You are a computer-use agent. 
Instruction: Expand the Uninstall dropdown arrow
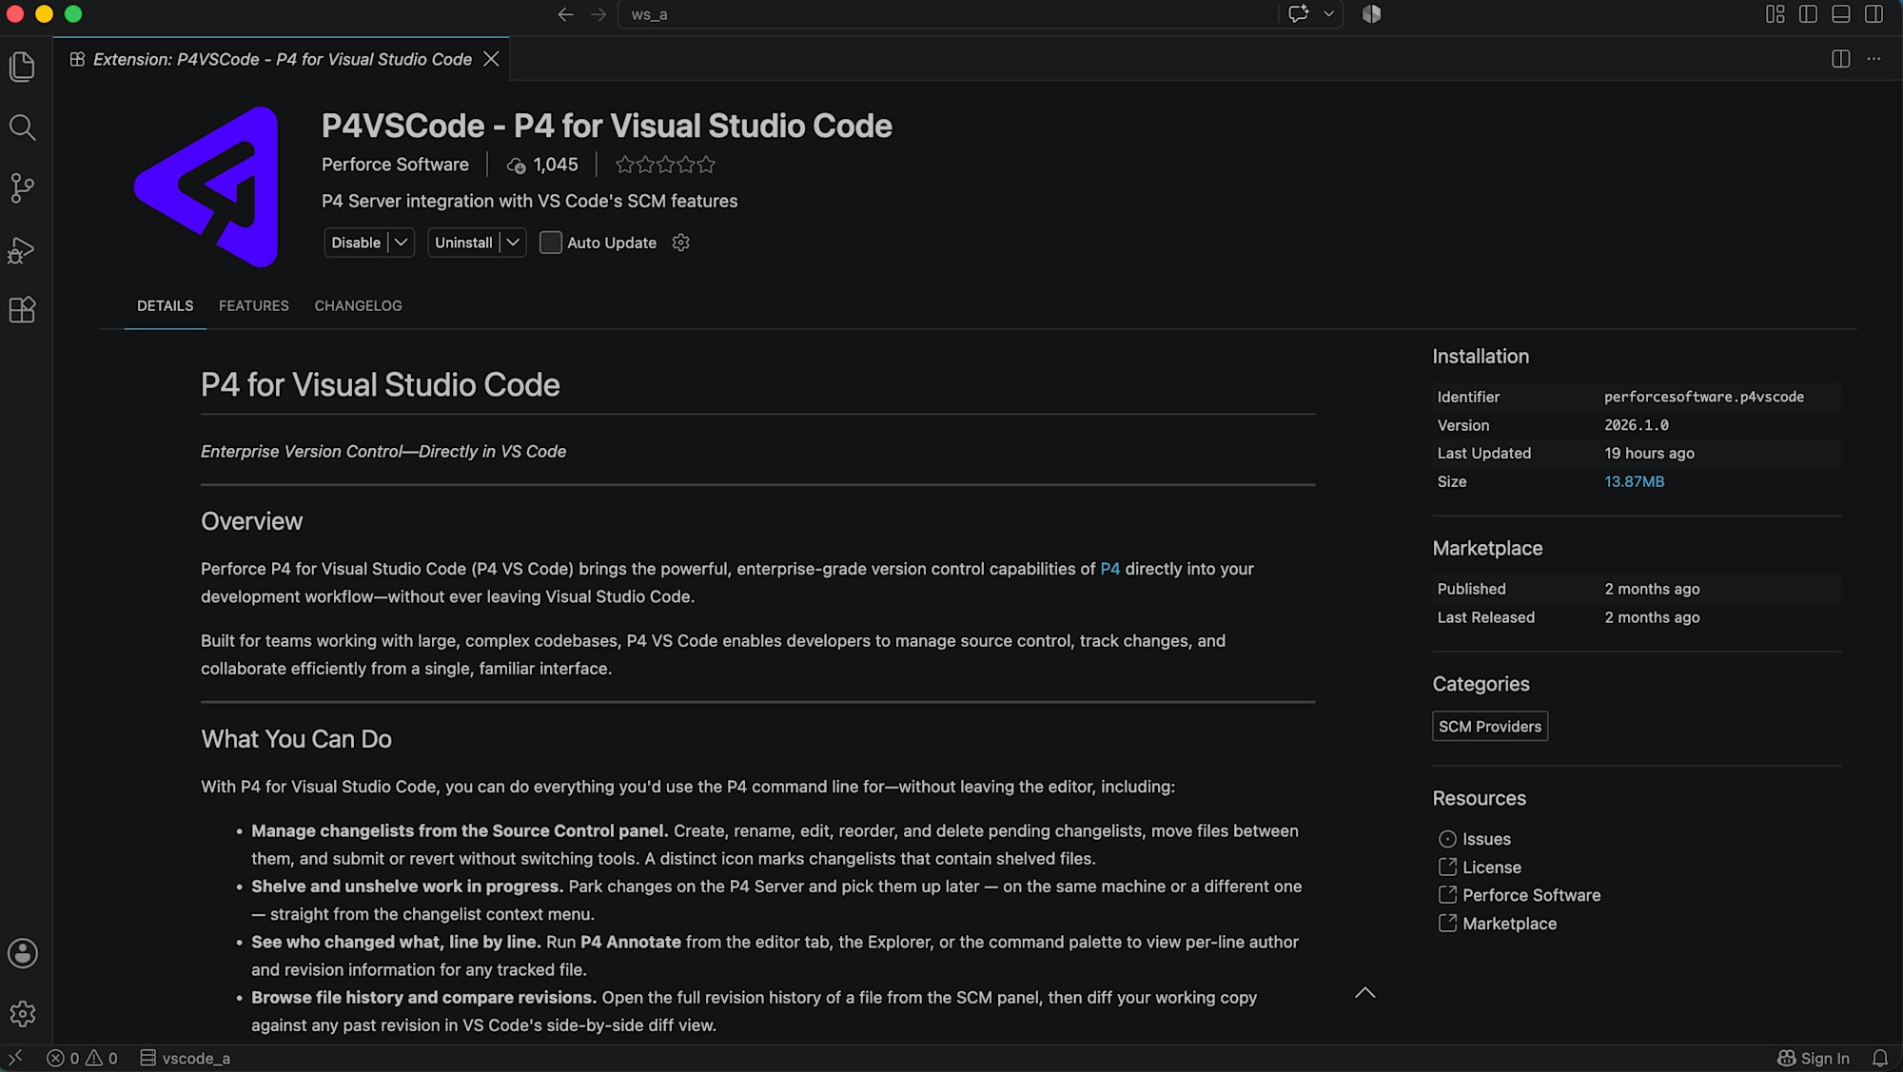(513, 243)
